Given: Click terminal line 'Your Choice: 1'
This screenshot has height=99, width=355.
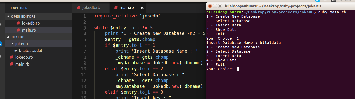Looking at the screenshot, I should (222, 38).
